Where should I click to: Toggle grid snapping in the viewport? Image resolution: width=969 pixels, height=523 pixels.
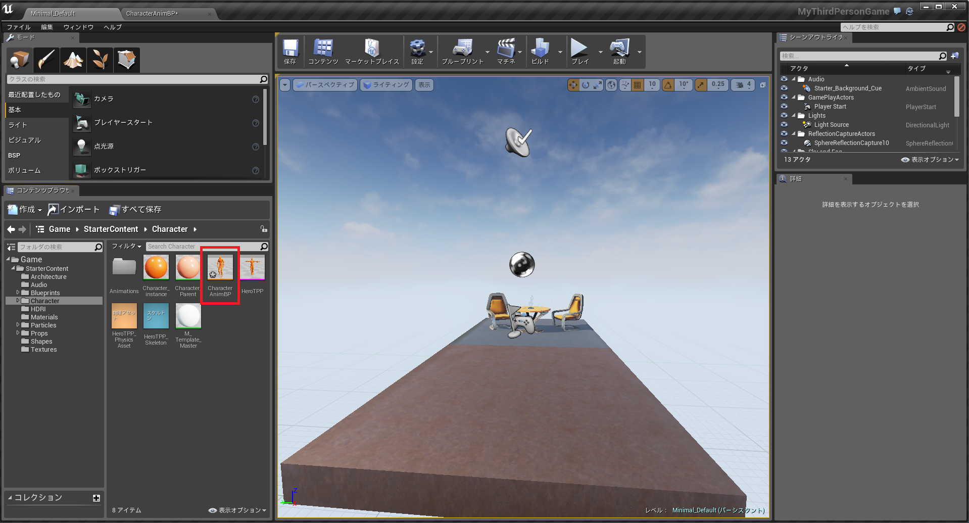click(638, 85)
